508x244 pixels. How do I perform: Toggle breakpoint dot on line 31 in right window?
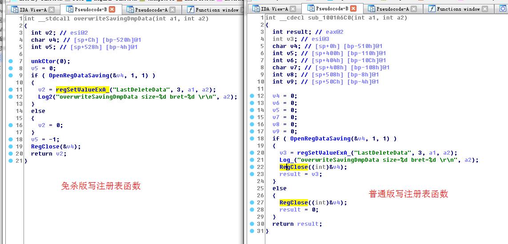(252, 231)
